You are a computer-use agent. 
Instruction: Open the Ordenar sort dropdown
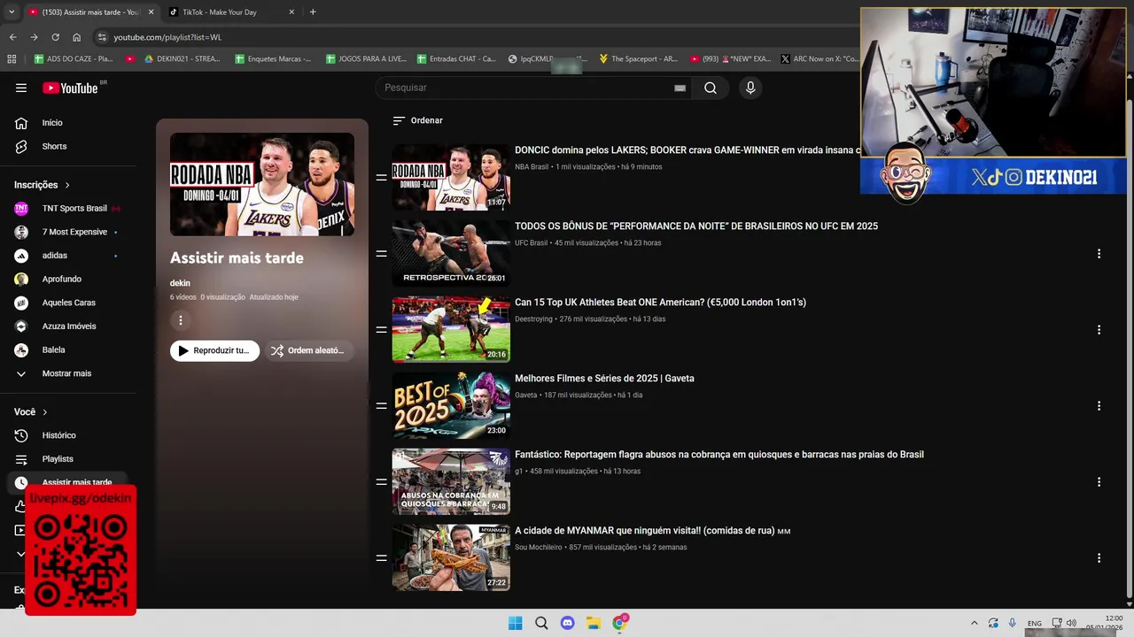(x=417, y=120)
